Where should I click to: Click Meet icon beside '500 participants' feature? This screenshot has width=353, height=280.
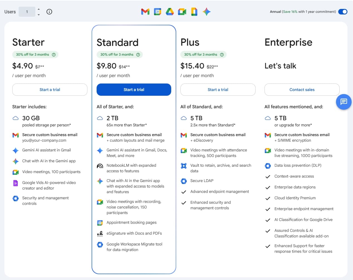(184, 151)
